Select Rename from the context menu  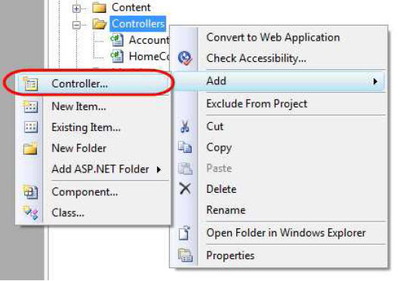point(226,210)
